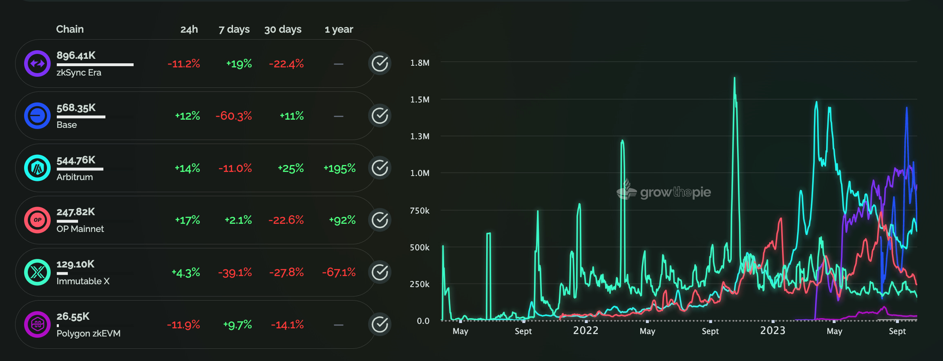Screen dimensions: 943x361
Task: Click OP Mainnet +2.1% 7-day change
Action: point(238,220)
